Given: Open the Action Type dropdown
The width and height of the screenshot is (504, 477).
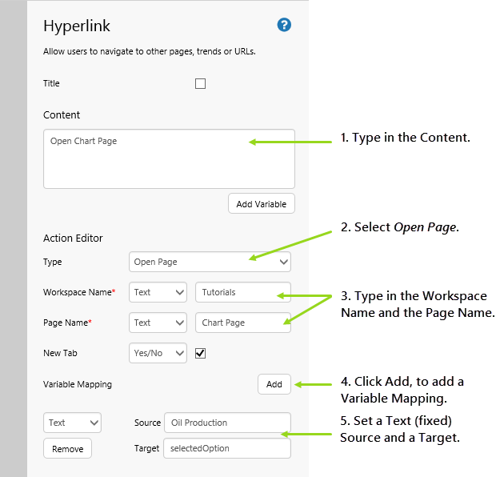Looking at the screenshot, I should 210,262.
